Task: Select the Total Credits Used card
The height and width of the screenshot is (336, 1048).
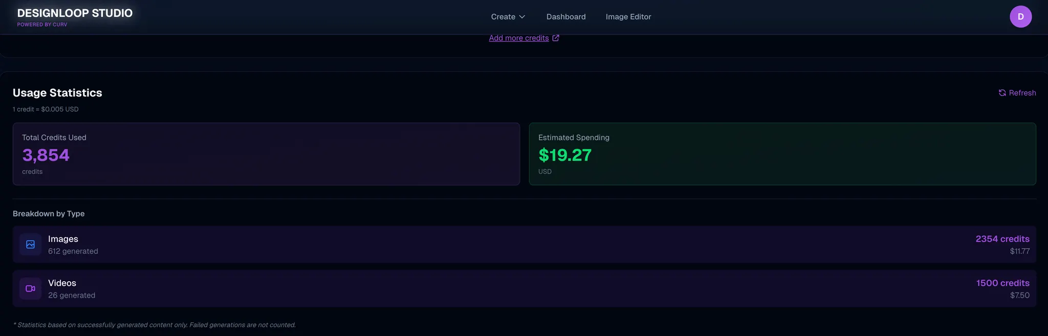Action: coord(266,154)
